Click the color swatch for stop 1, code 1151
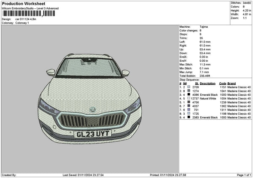Image resolution: width=253 pixels, height=178 pixels. tap(189, 87)
